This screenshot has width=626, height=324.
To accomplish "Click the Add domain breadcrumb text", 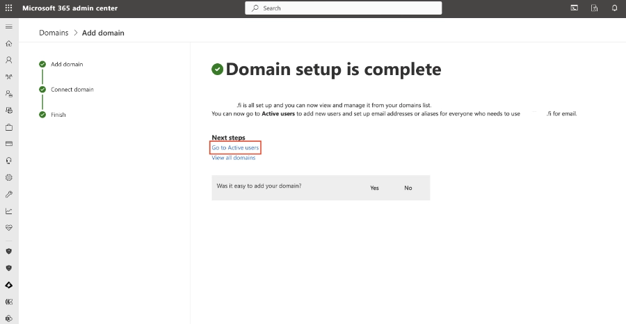I will pyautogui.click(x=103, y=33).
